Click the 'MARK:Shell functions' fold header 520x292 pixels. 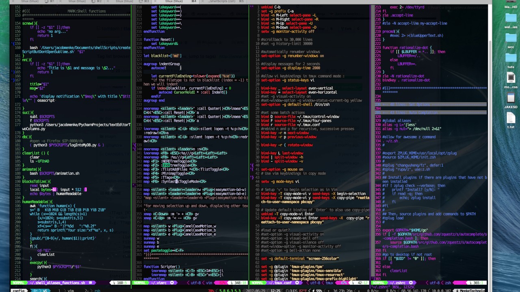pyautogui.click(x=87, y=11)
